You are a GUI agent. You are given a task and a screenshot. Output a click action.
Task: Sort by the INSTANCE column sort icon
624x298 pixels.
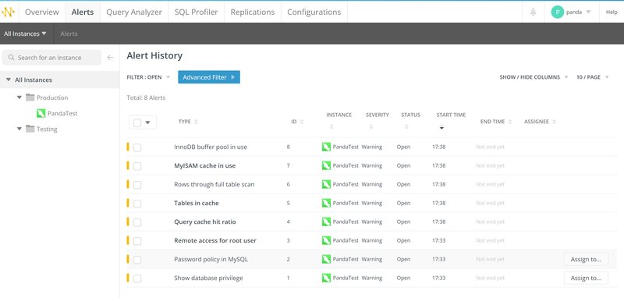click(x=331, y=127)
